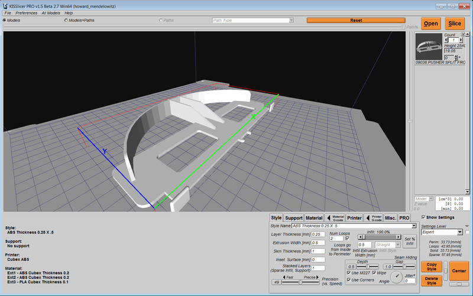Click the gray triangle beside Settings Level
Viewport: 473px width, 296px height.
click(x=466, y=226)
